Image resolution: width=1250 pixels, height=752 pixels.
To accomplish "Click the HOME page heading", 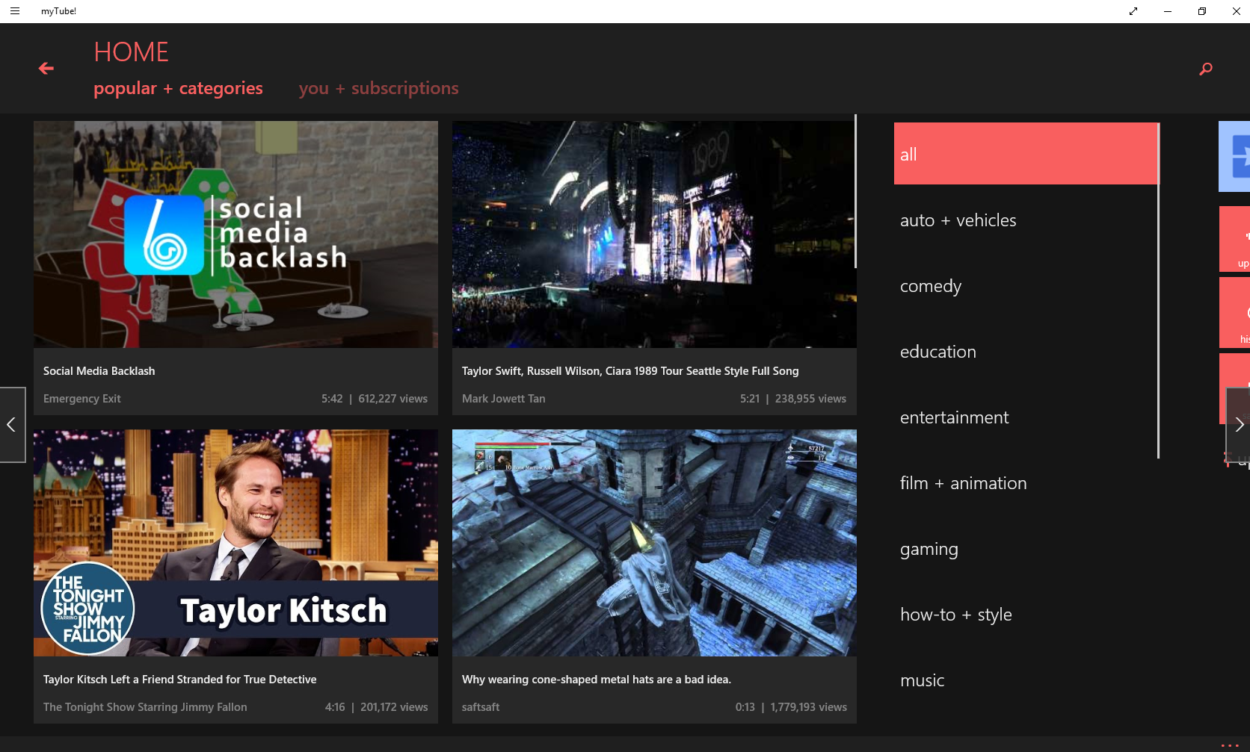I will tap(131, 52).
